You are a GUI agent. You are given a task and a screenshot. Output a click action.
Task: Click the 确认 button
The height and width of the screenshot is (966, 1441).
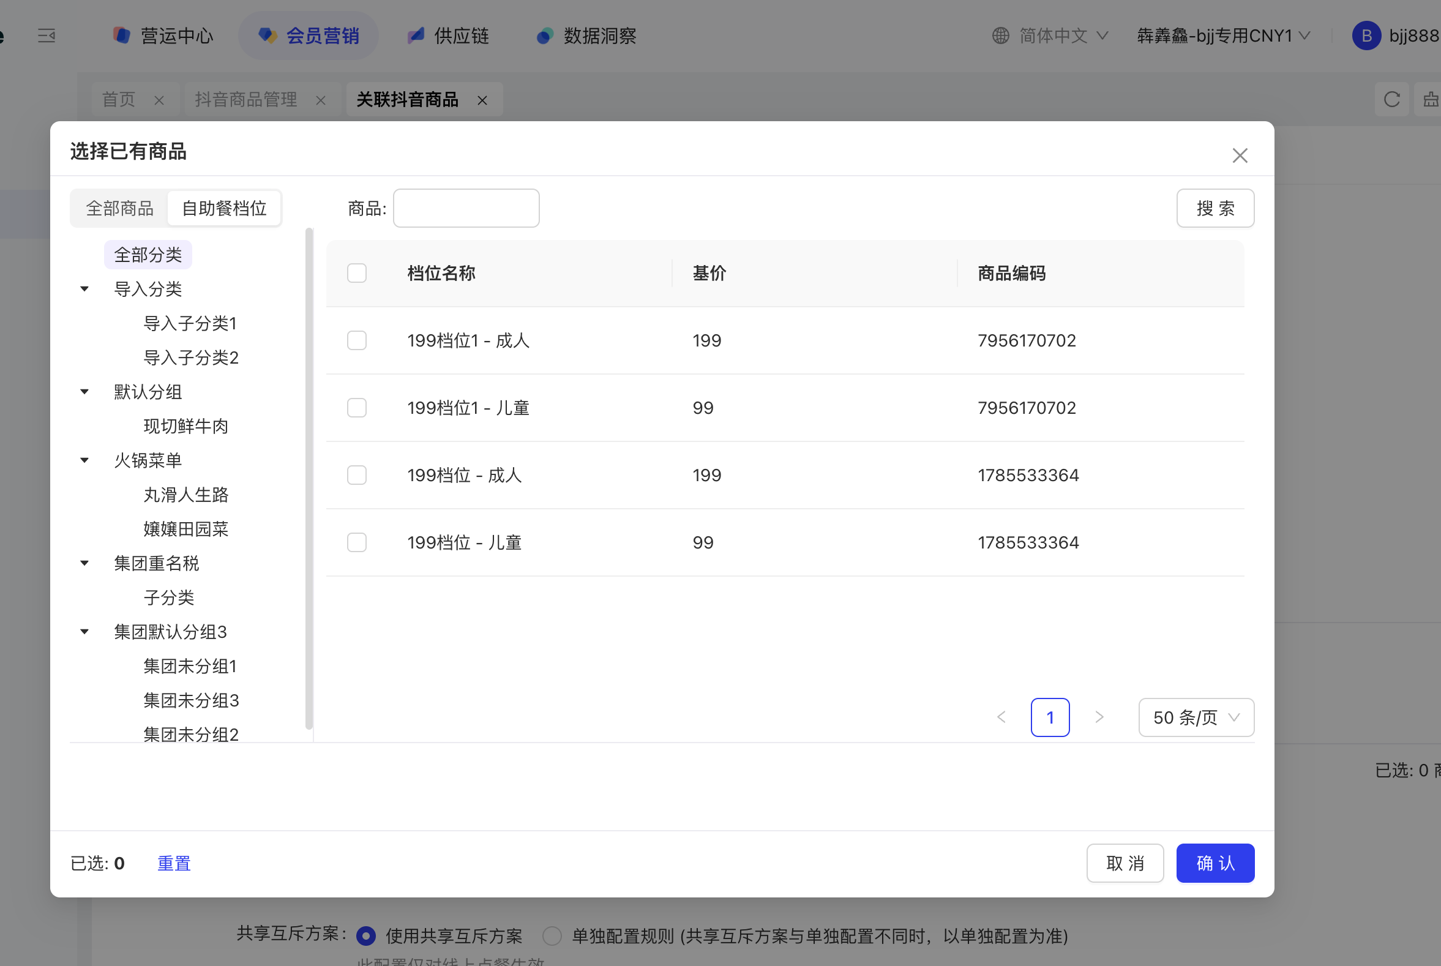(x=1215, y=863)
